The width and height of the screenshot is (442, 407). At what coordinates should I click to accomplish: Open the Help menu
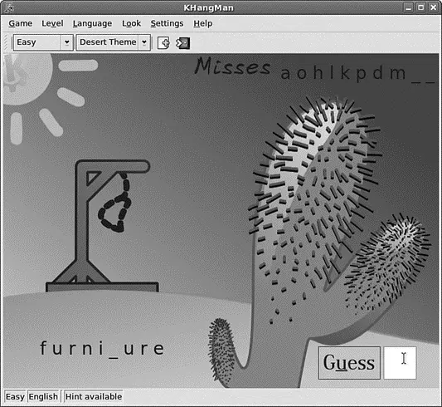(203, 23)
